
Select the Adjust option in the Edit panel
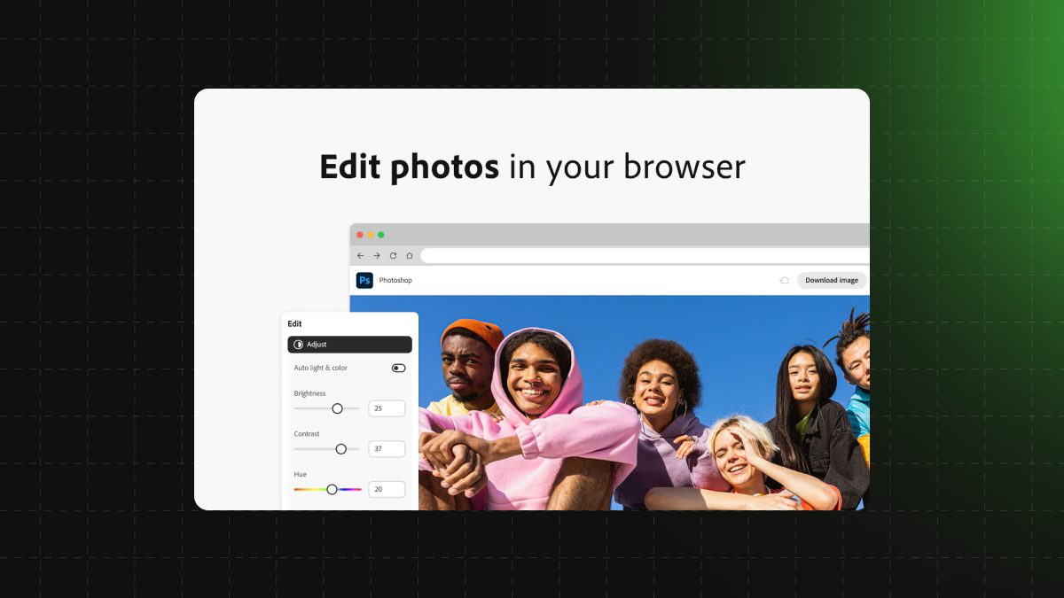pyautogui.click(x=349, y=345)
